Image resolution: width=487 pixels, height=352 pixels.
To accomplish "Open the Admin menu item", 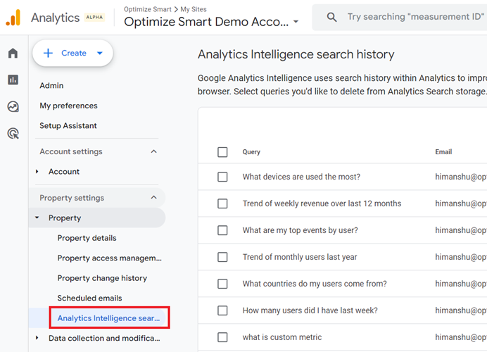I will (51, 85).
